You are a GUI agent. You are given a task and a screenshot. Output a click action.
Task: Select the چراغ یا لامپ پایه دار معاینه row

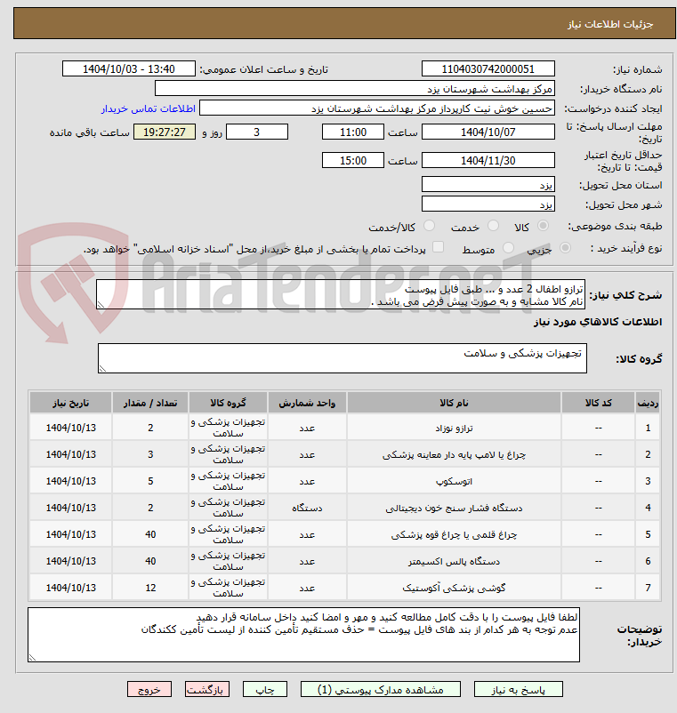pos(344,454)
